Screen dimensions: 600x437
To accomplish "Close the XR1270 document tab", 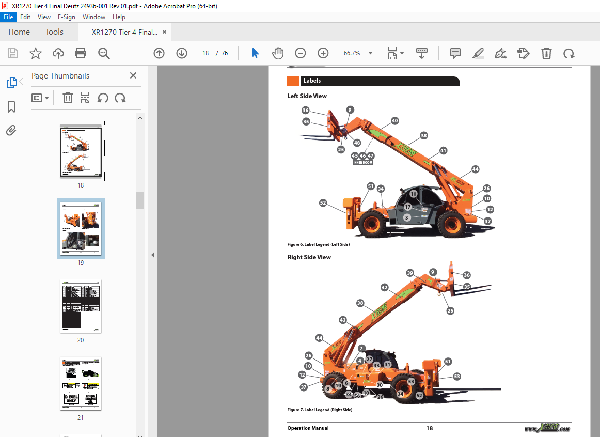I will (165, 32).
